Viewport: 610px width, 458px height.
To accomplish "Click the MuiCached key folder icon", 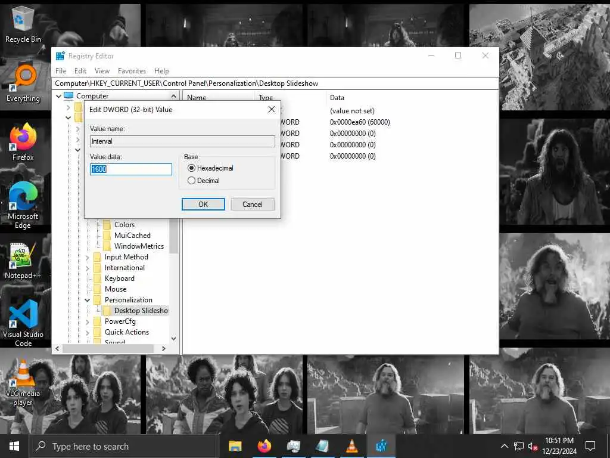I will pyautogui.click(x=107, y=235).
